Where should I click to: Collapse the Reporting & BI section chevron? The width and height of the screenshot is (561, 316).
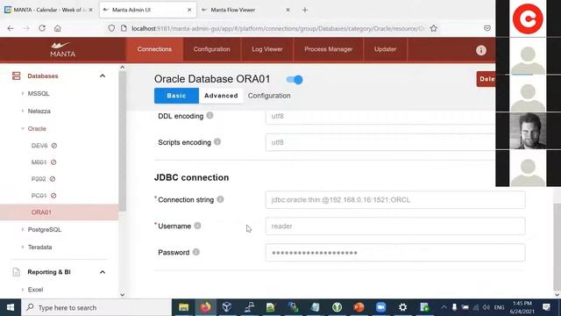point(103,272)
